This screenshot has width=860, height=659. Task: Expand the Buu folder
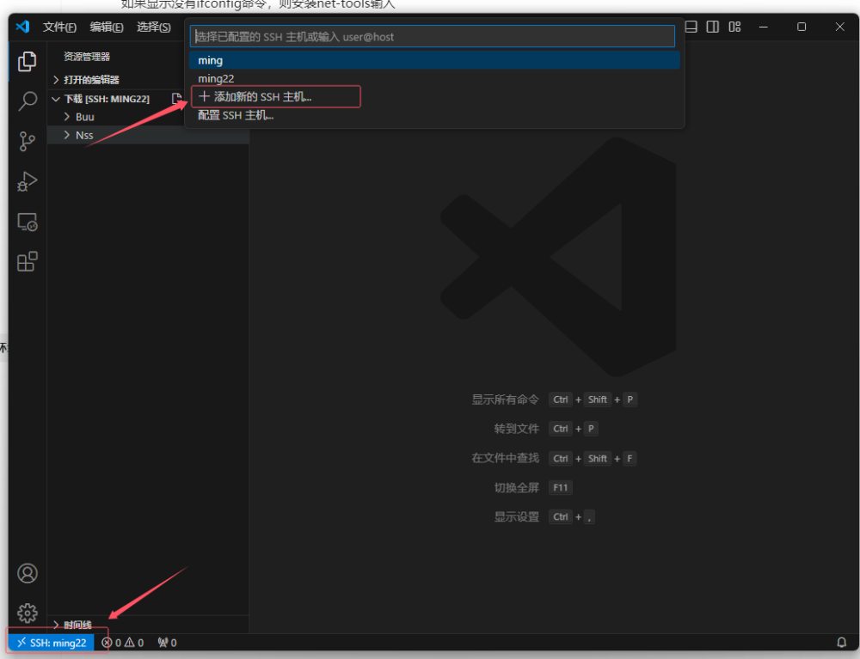(x=84, y=117)
